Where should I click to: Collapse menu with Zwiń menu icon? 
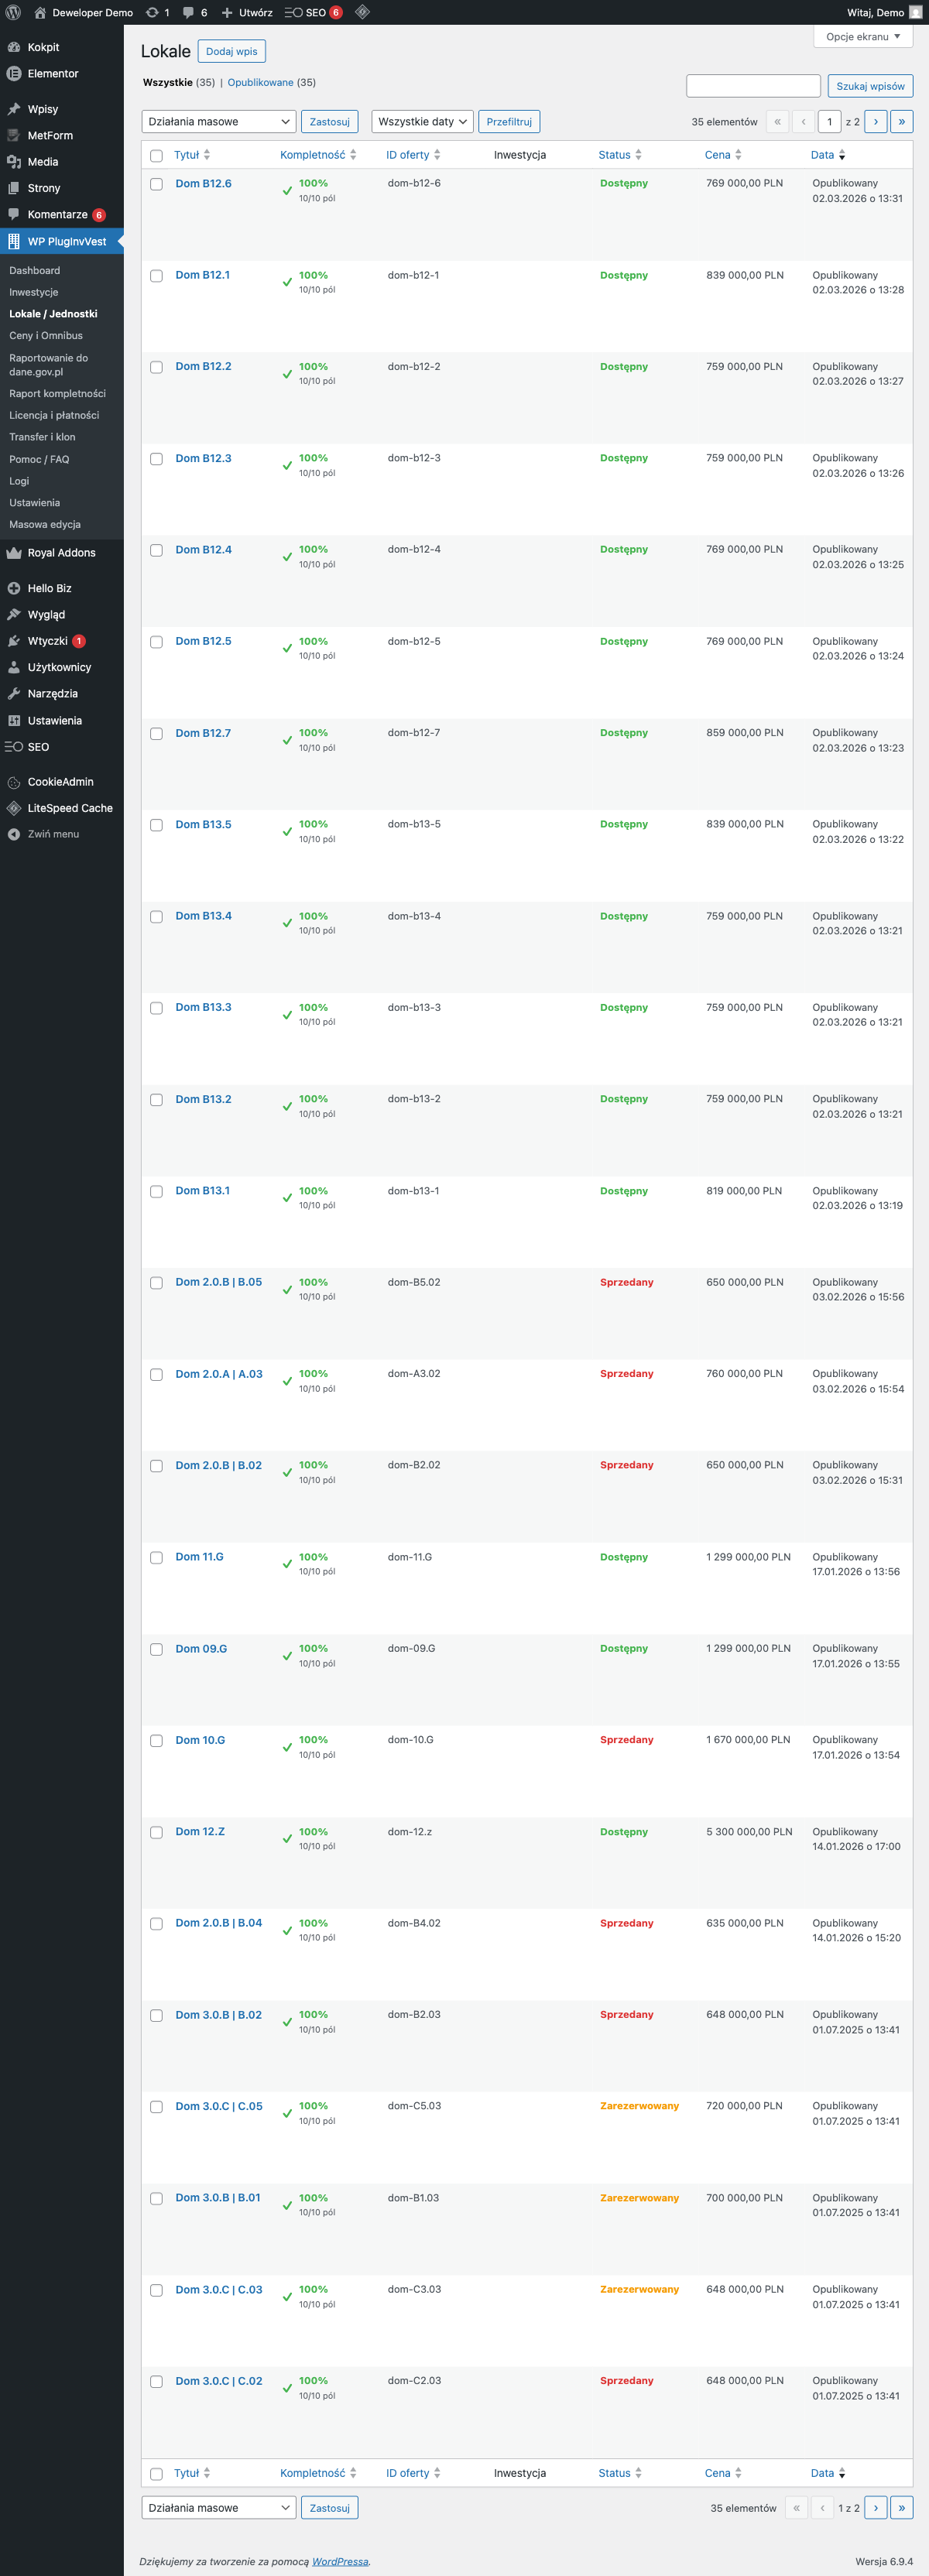(14, 834)
